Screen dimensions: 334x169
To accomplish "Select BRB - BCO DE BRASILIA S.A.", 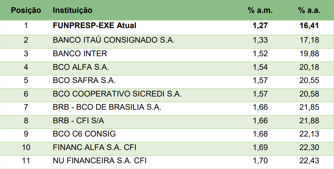I will coord(107,107).
